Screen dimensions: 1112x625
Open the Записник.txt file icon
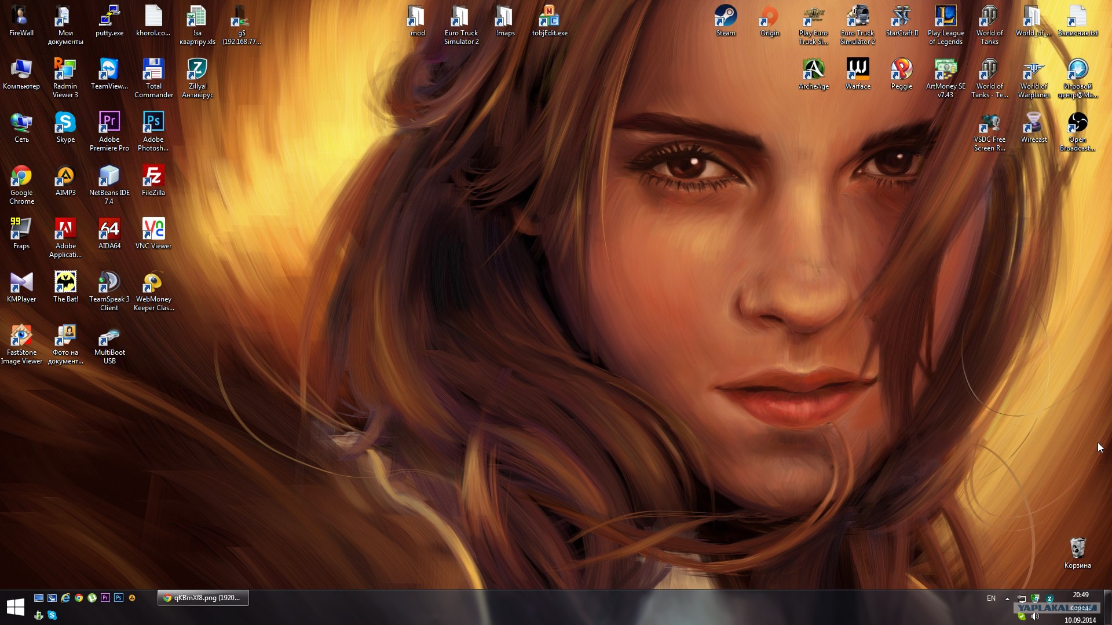point(1078,21)
